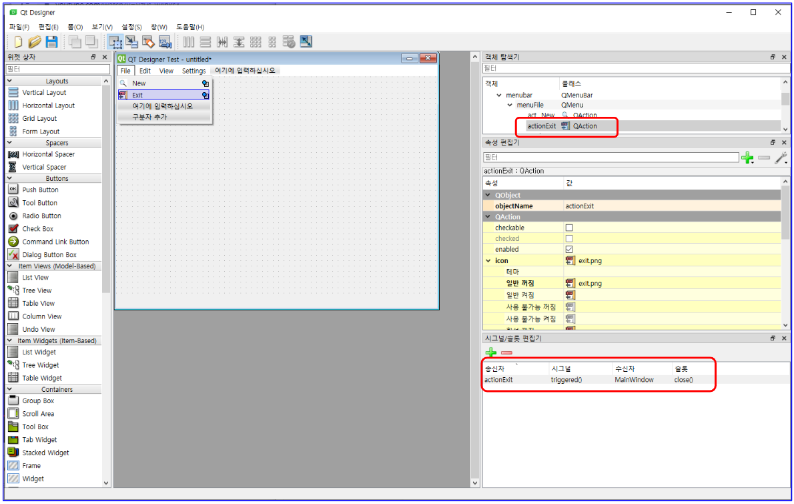Click the objectName value actionExit
This screenshot has height=504, width=794.
point(580,206)
